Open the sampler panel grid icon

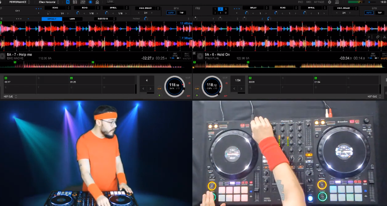tap(75, 2)
